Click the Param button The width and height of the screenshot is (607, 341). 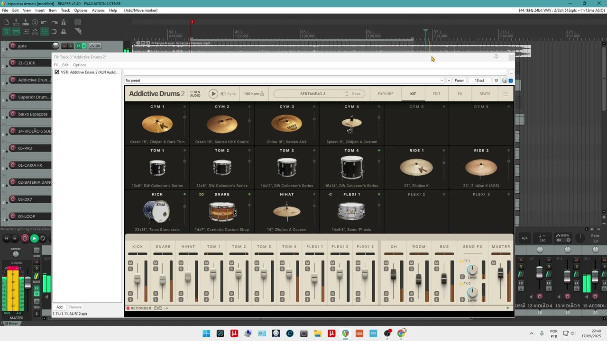pyautogui.click(x=460, y=81)
